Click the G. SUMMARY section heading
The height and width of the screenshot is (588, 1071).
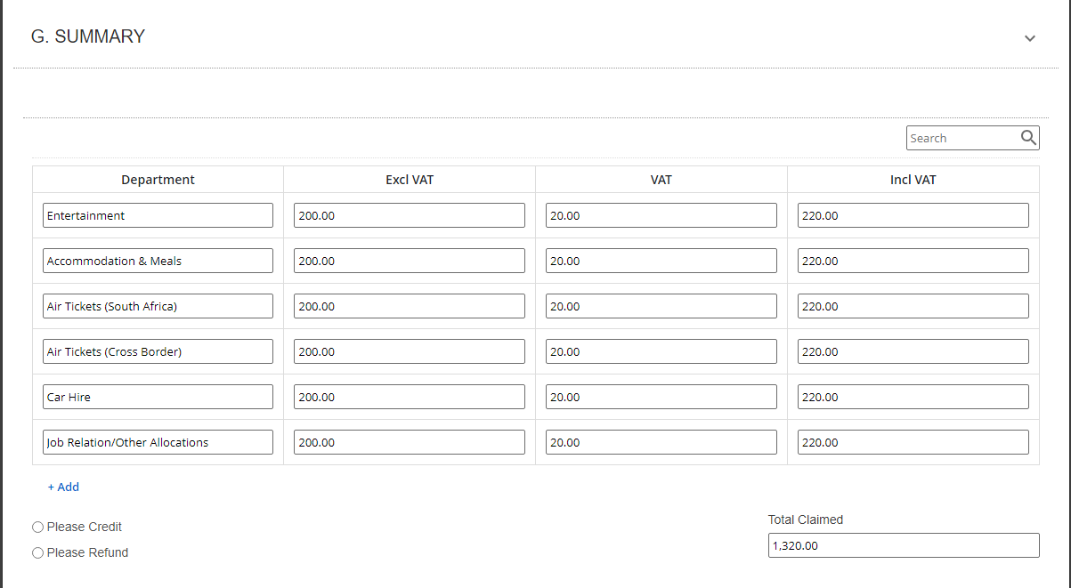click(88, 36)
